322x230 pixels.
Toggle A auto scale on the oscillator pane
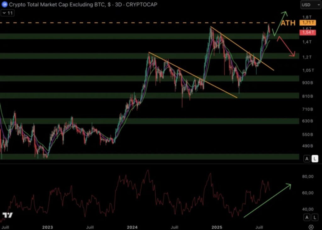point(307,217)
